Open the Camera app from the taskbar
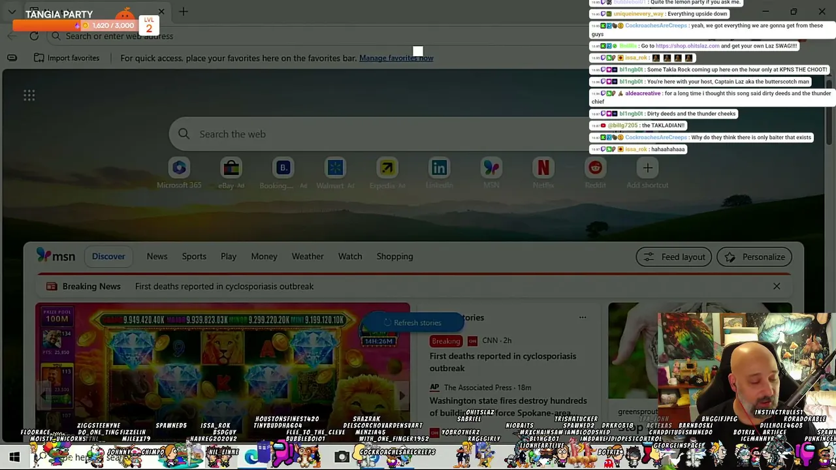This screenshot has height=470, width=836. tap(342, 457)
